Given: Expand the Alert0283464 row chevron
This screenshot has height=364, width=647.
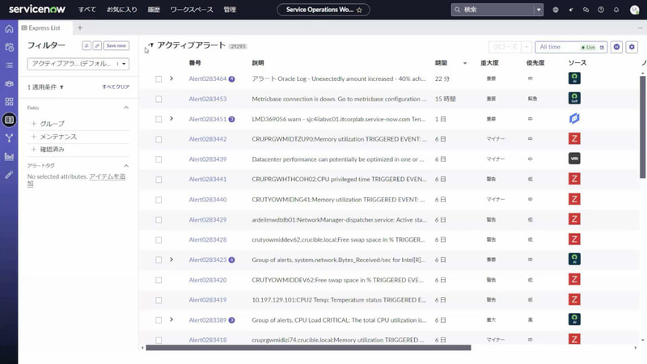Looking at the screenshot, I should (x=171, y=78).
